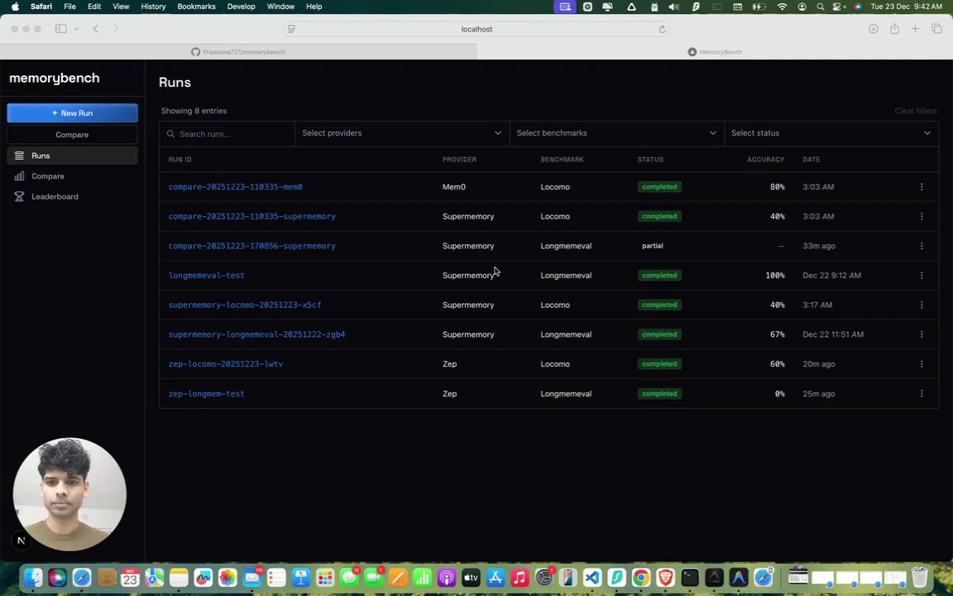Screen dimensions: 953x596
Task: Open the zep-longmem-test run link
Action: tap(206, 393)
